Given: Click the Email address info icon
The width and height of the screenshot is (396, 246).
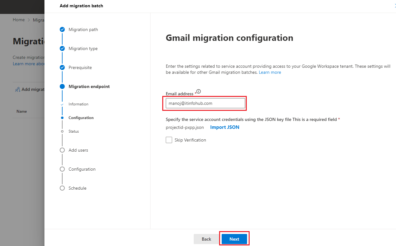Looking at the screenshot, I should click(x=198, y=91).
